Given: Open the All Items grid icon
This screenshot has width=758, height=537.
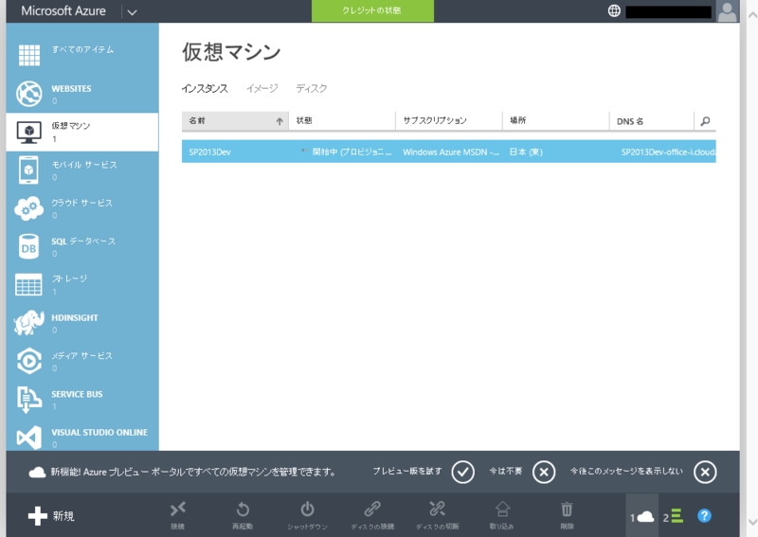Looking at the screenshot, I should (x=29, y=55).
